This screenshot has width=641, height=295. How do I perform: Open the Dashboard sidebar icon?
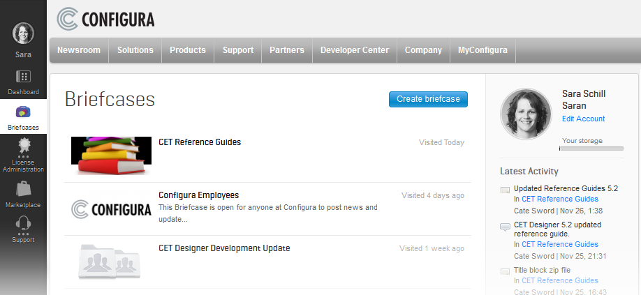[23, 77]
